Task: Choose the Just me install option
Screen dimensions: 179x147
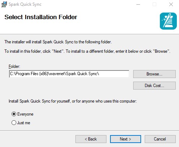Action: point(14,123)
